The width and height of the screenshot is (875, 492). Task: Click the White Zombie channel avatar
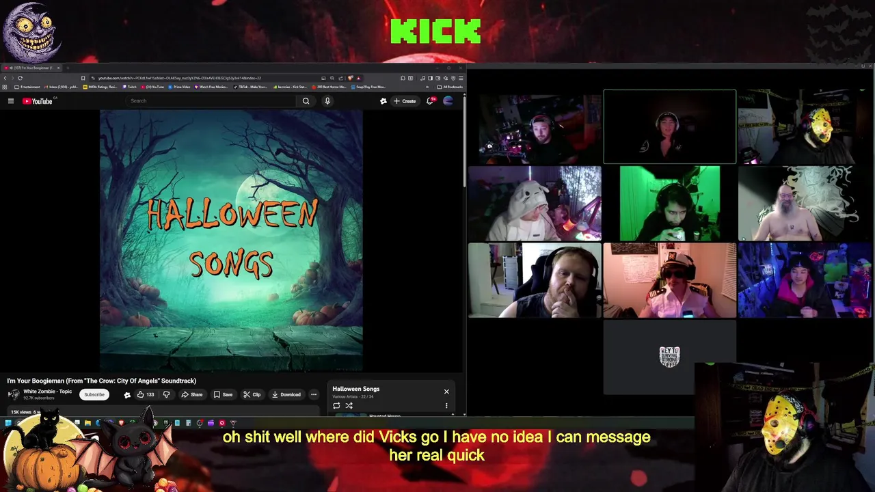[13, 394]
